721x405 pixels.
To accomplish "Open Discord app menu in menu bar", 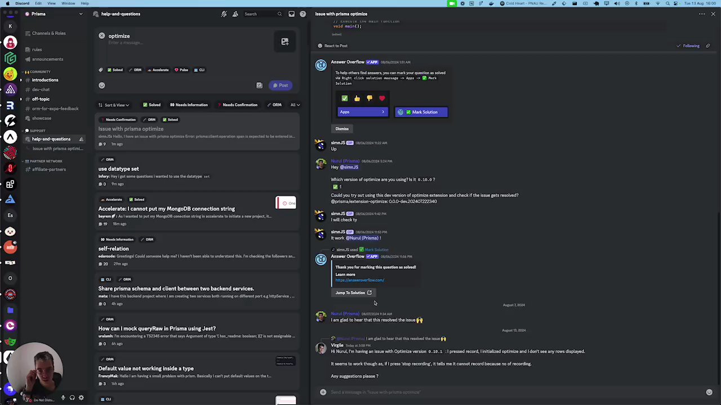I will (22, 3).
